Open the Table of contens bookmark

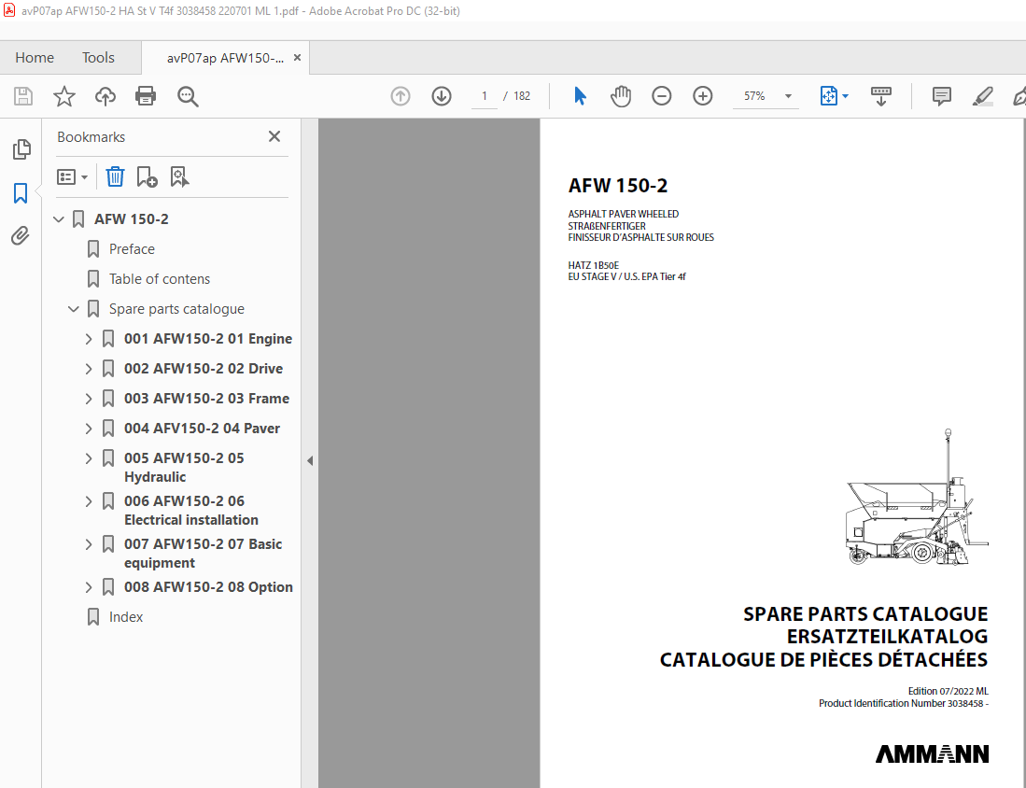(160, 279)
